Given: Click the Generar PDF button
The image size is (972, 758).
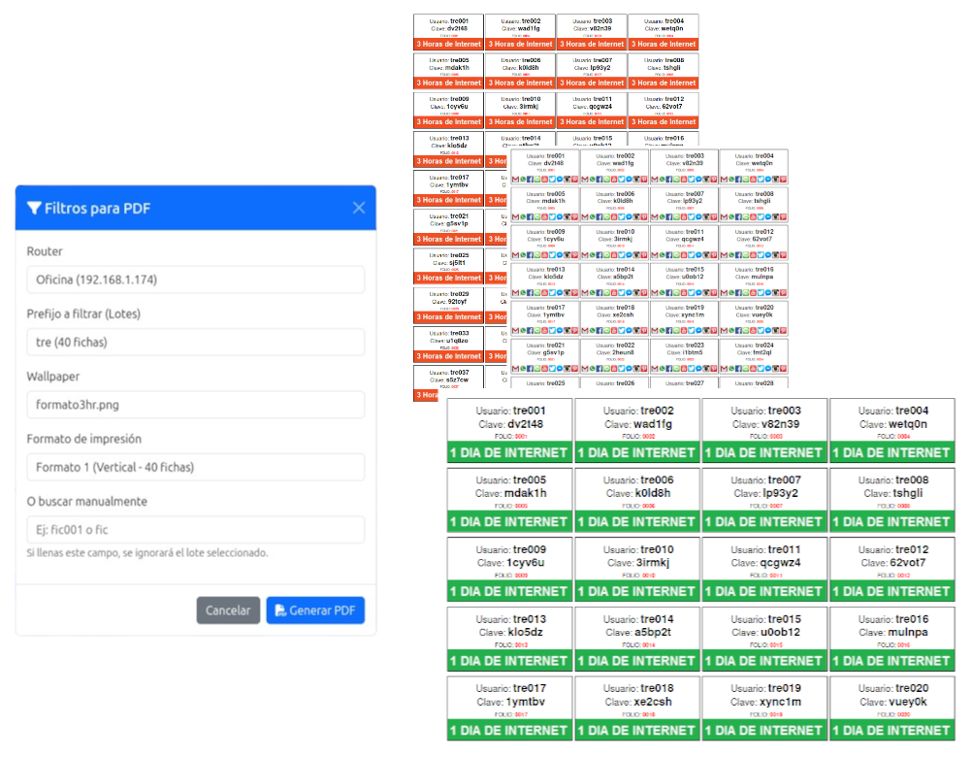Looking at the screenshot, I should point(315,610).
